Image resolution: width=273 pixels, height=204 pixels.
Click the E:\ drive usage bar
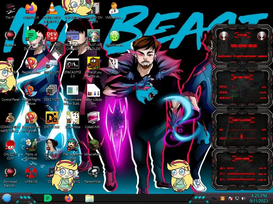click(x=243, y=180)
